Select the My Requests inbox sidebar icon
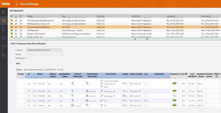 pyautogui.click(x=4, y=21)
